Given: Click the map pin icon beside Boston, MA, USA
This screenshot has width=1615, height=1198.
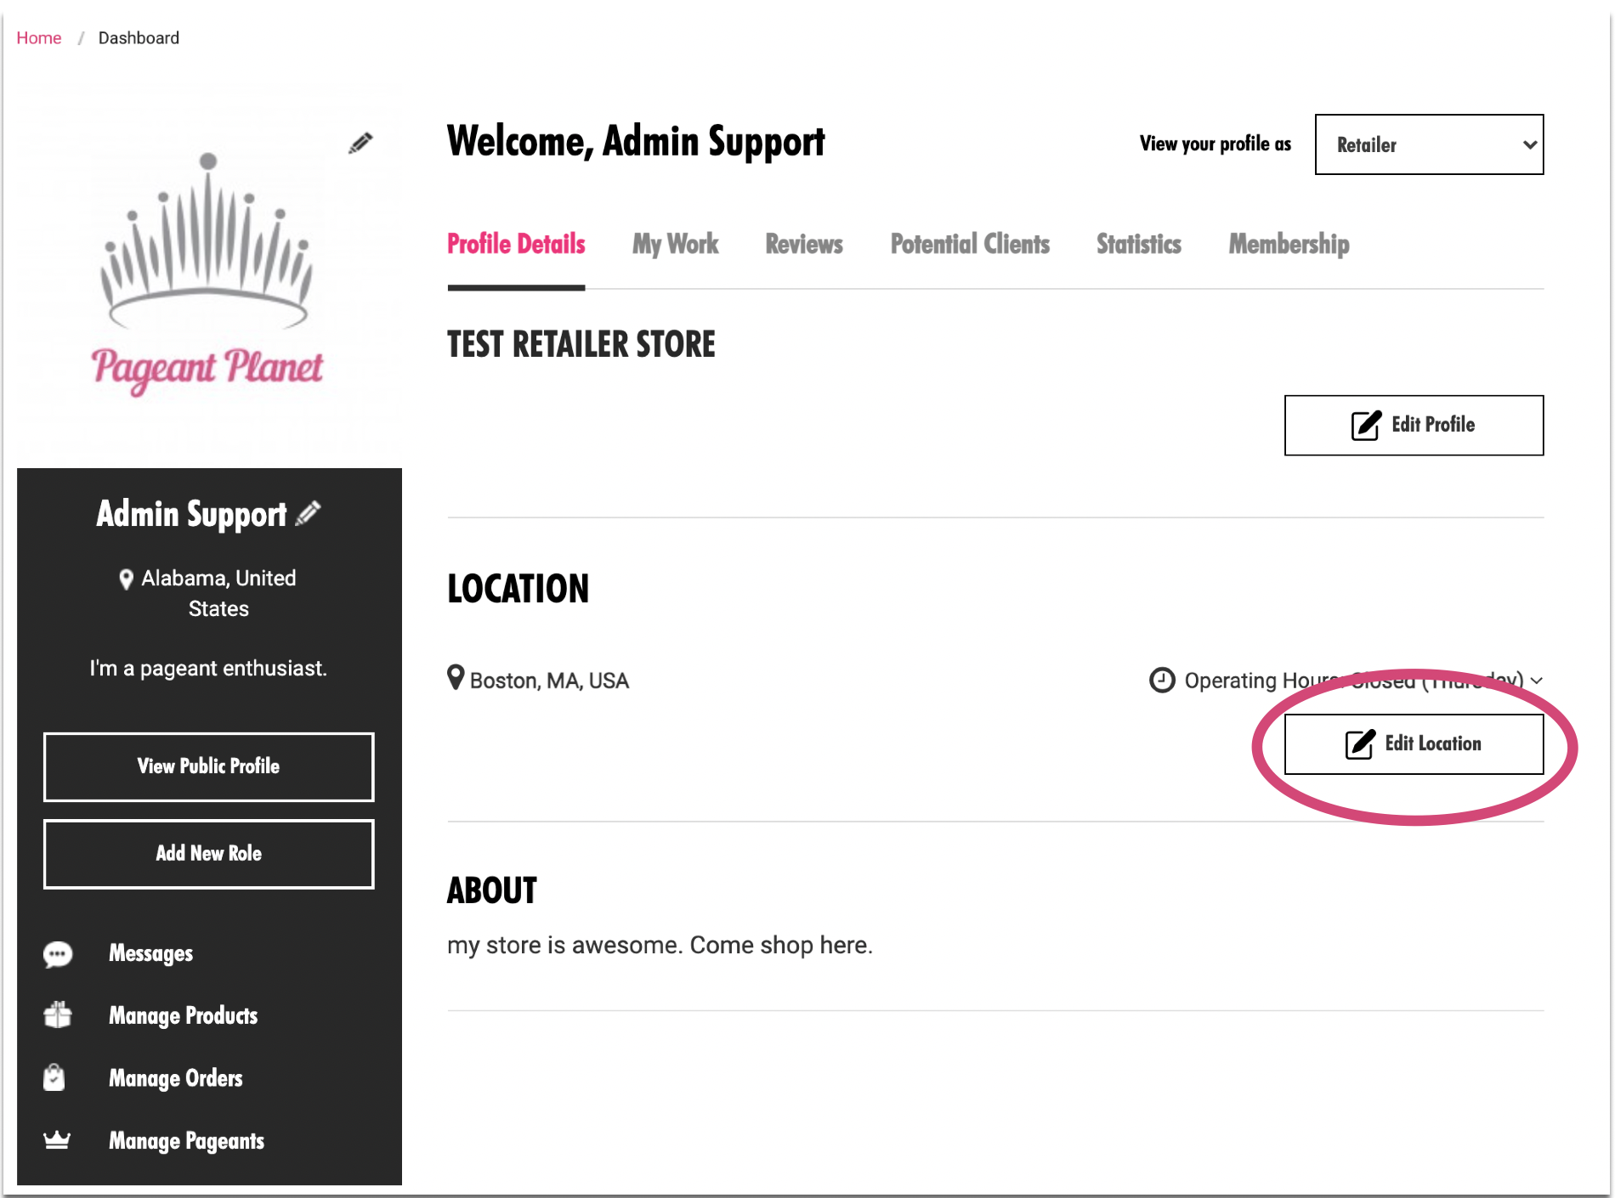Looking at the screenshot, I should (456, 678).
